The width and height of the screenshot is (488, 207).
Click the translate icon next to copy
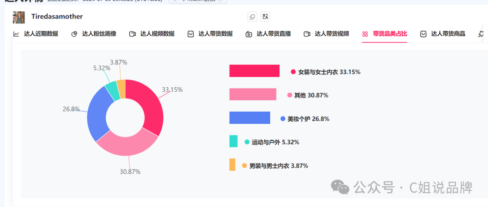265,17
